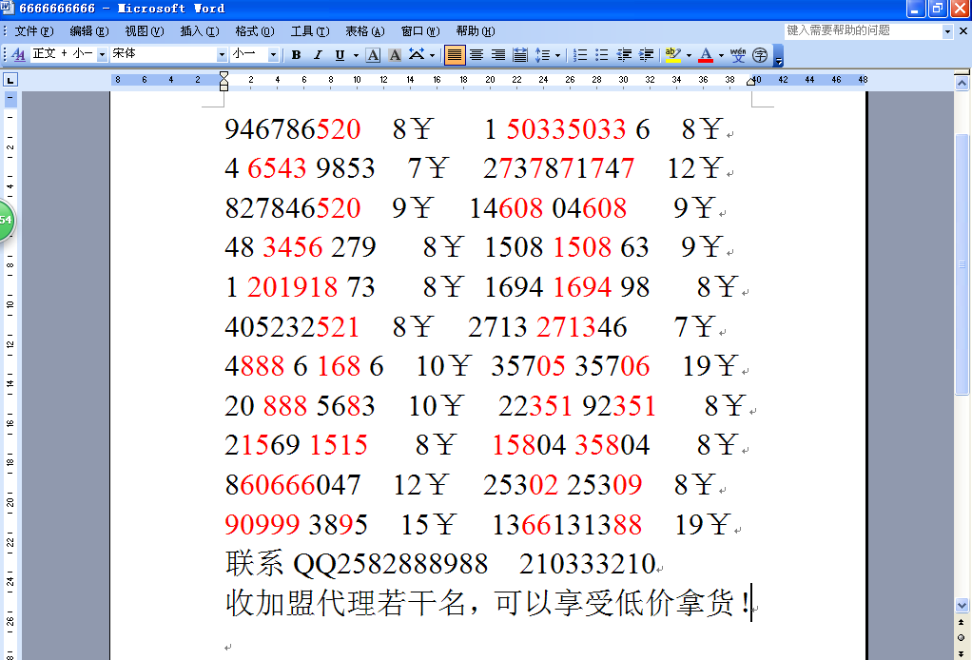Click the vertical scrollbar thumb
972x660 pixels.
(x=962, y=264)
